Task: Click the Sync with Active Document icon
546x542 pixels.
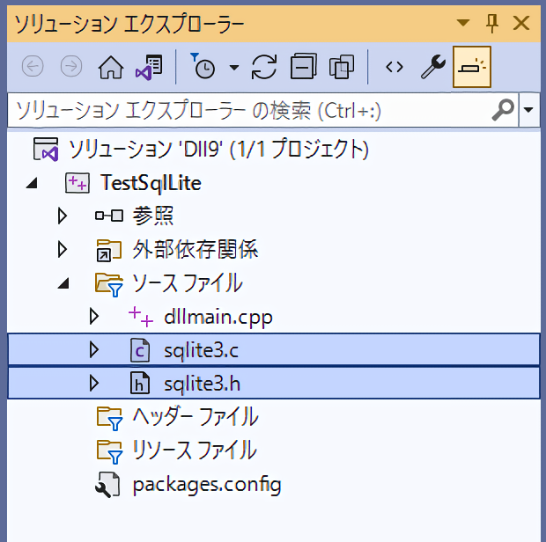Action: (x=264, y=67)
